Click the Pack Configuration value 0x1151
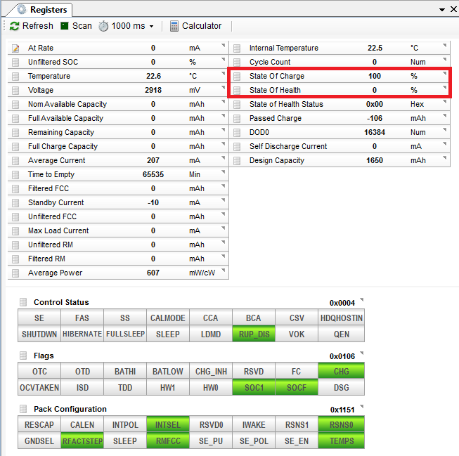The height and width of the screenshot is (456, 459). pos(342,410)
